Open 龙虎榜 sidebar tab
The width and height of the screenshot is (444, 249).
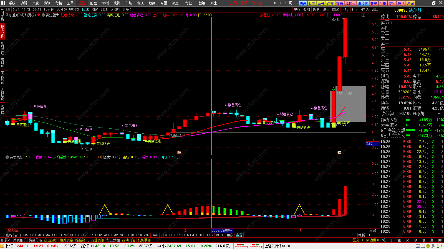point(2,109)
